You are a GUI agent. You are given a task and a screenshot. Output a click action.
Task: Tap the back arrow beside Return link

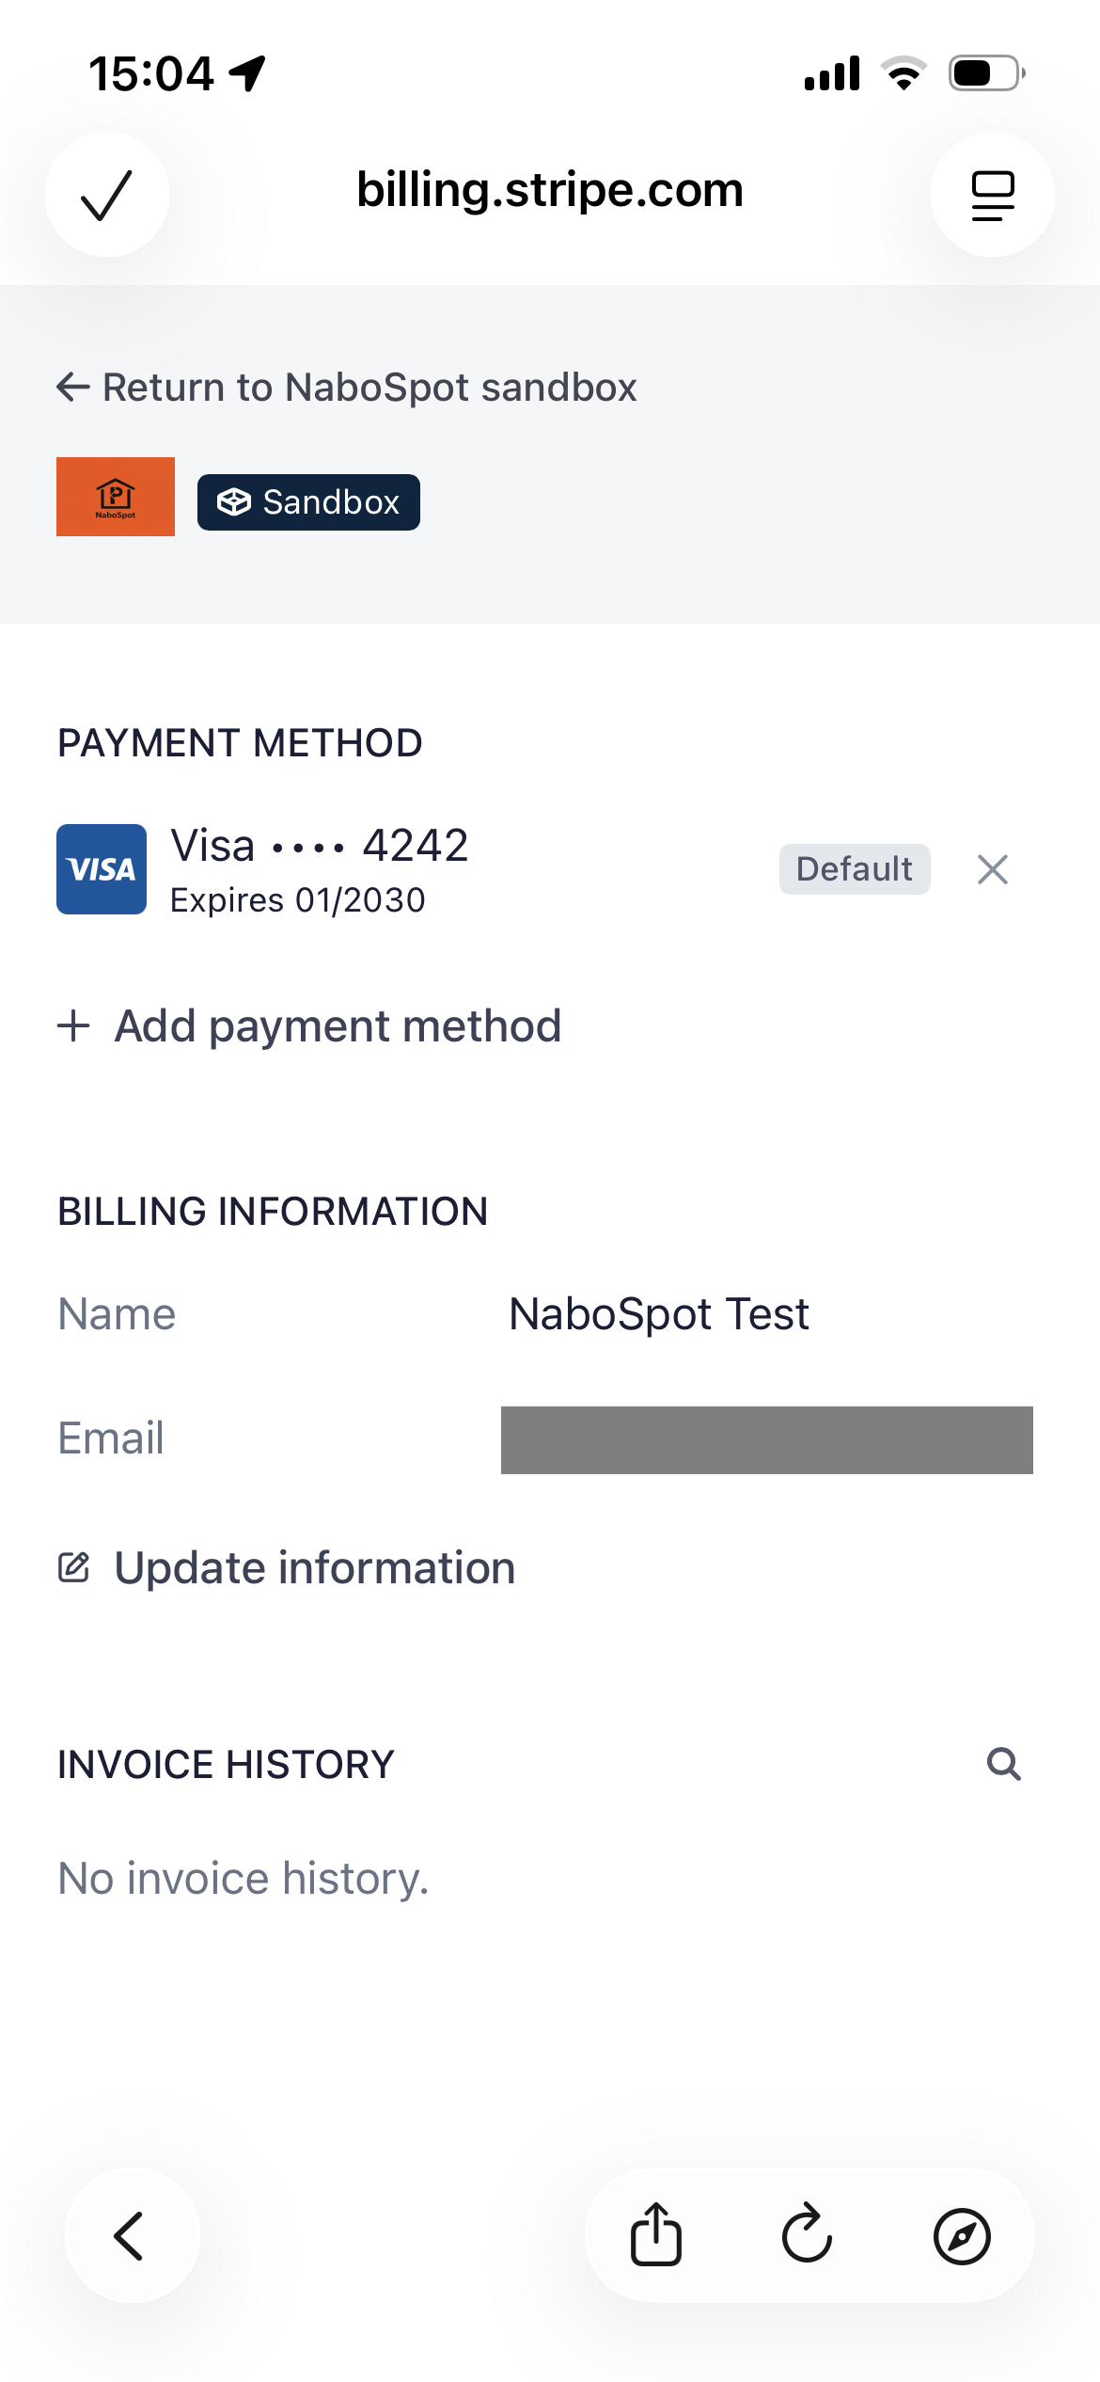click(73, 387)
